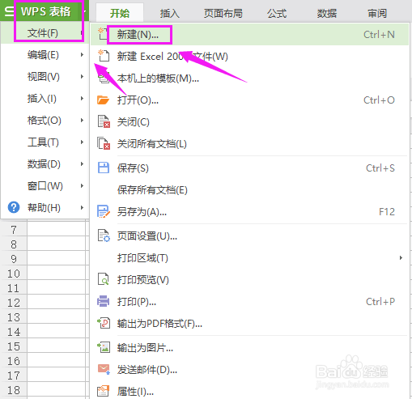Expand the 工具(T) submenu arrow
This screenshot has height=399, width=412.
point(82,142)
